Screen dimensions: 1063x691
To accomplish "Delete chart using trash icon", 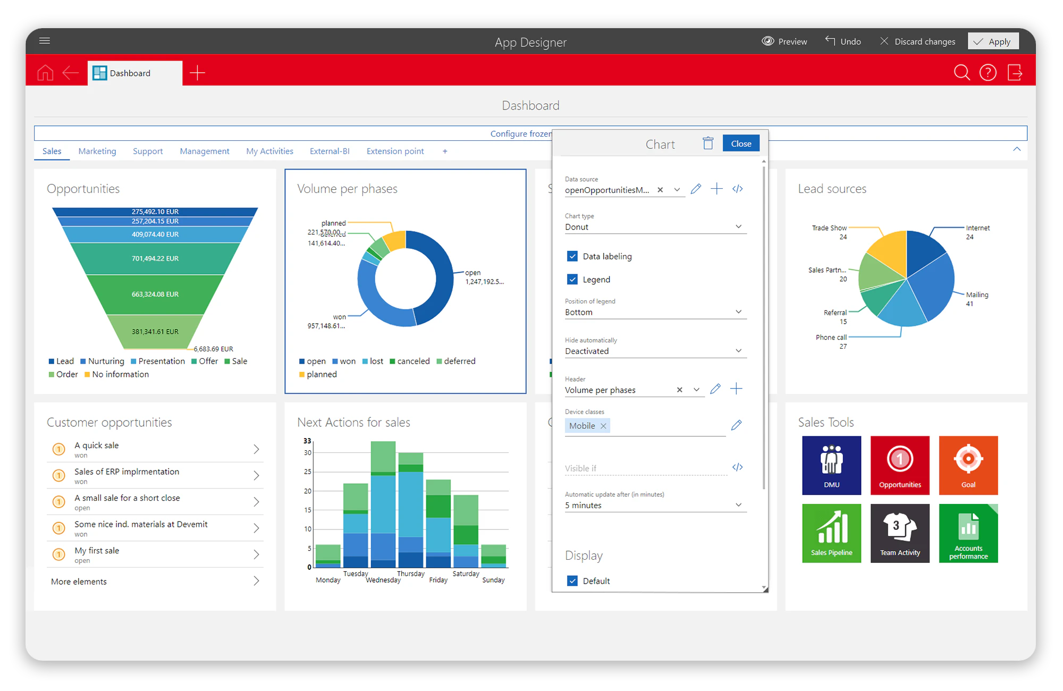I will 708,144.
